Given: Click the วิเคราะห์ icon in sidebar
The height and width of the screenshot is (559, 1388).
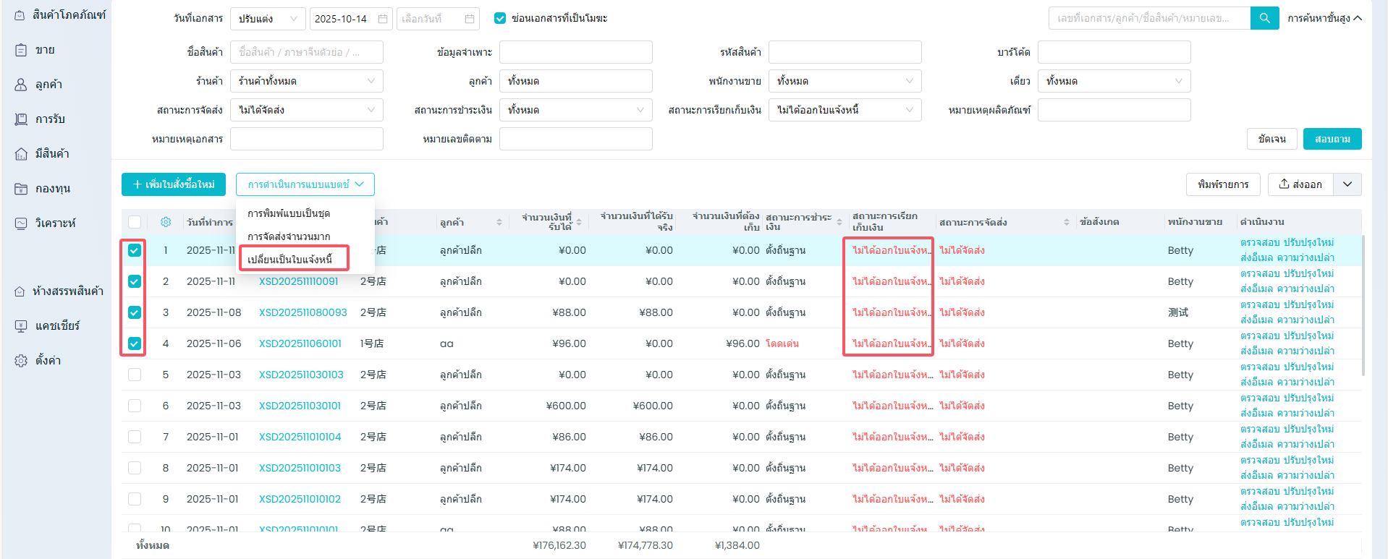Looking at the screenshot, I should coord(21,223).
